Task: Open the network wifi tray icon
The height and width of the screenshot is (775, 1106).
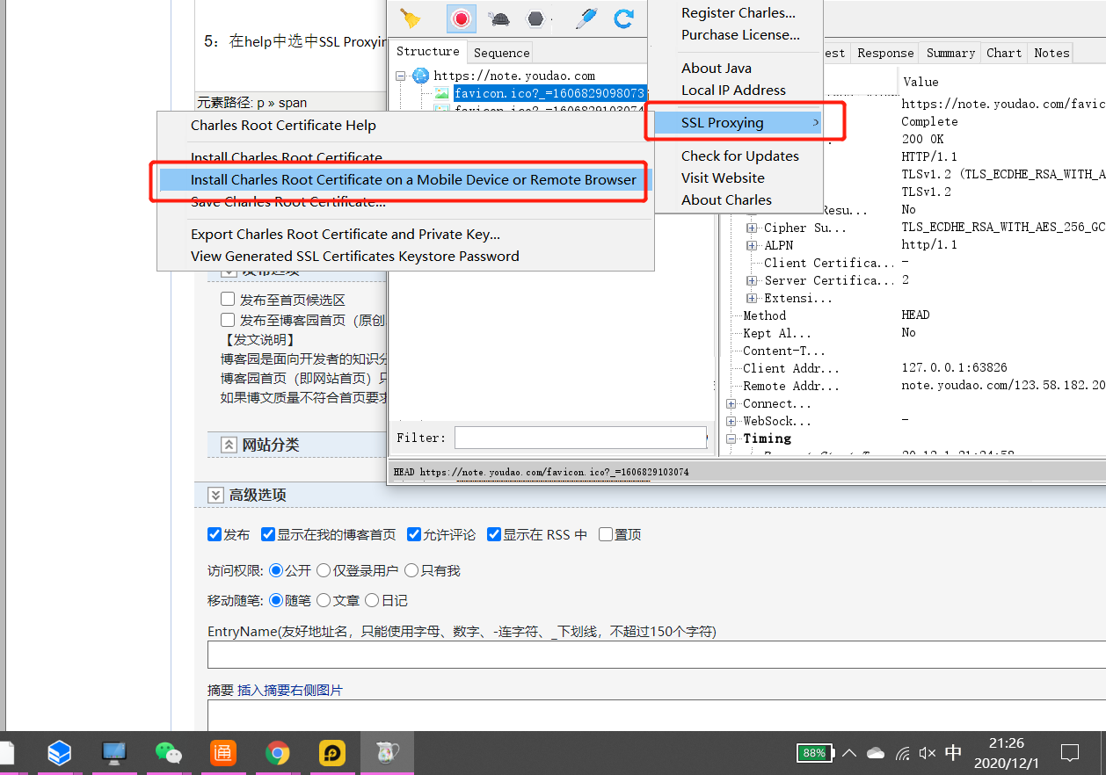Action: [903, 753]
